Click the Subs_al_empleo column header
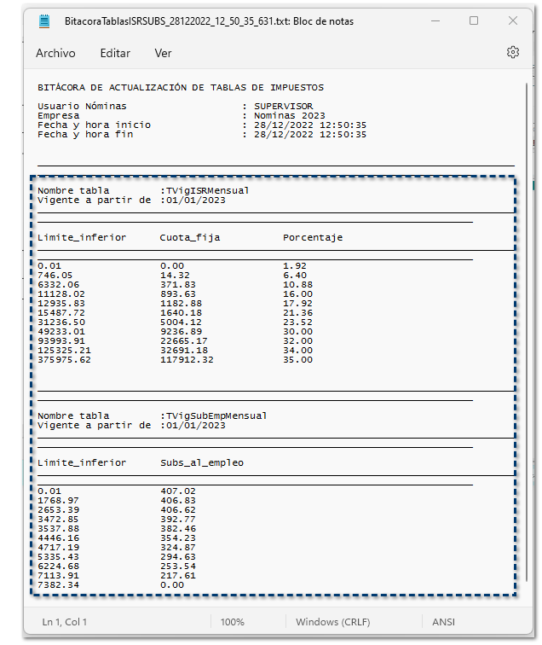This screenshot has width=542, height=645. (202, 462)
